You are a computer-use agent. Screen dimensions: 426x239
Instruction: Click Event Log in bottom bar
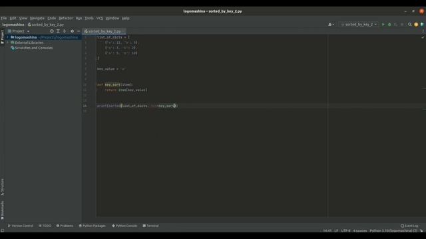[x=409, y=226]
